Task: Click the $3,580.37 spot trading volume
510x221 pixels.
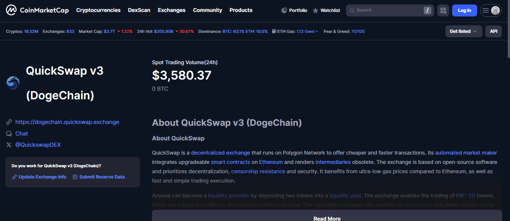Action: 181,75
